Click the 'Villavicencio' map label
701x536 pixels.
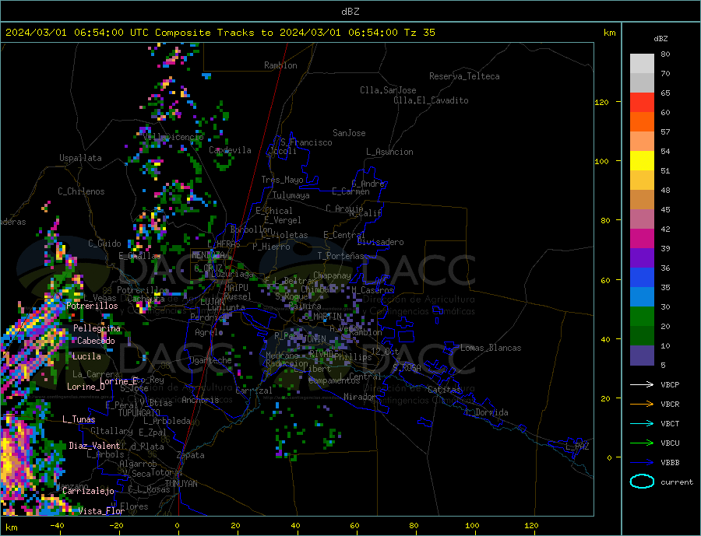173,137
